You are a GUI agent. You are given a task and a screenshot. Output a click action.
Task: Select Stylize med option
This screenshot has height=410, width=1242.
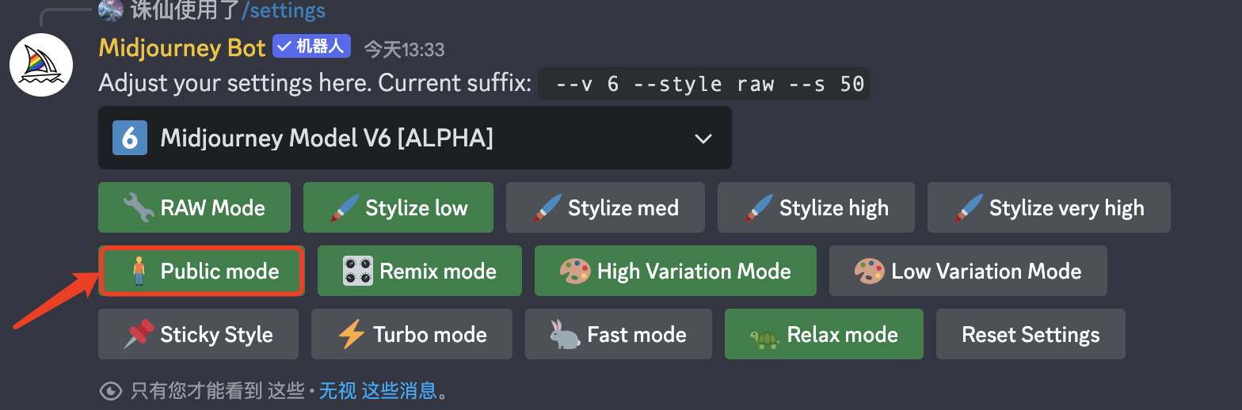[x=606, y=207]
